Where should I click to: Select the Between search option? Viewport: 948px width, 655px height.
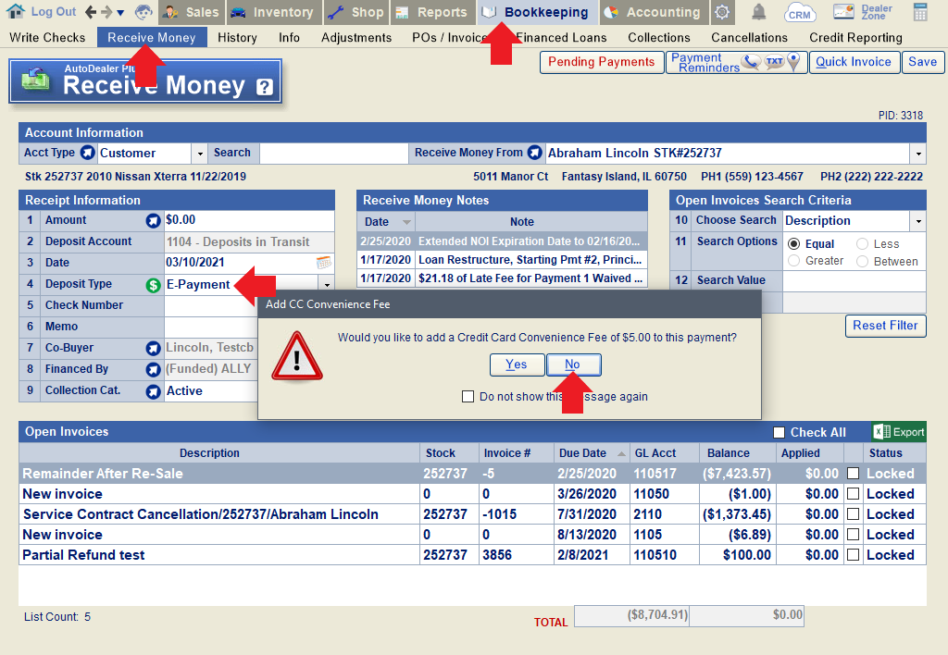pos(862,261)
